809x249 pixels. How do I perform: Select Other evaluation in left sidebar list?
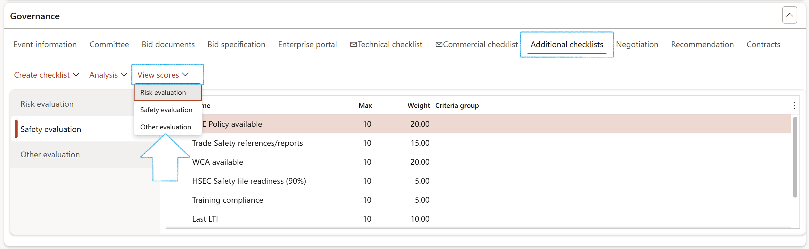click(x=50, y=155)
